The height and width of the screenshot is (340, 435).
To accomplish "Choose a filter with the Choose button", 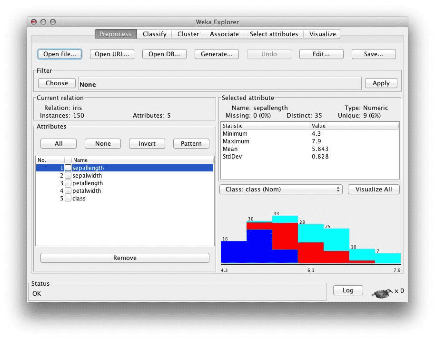I will point(57,83).
